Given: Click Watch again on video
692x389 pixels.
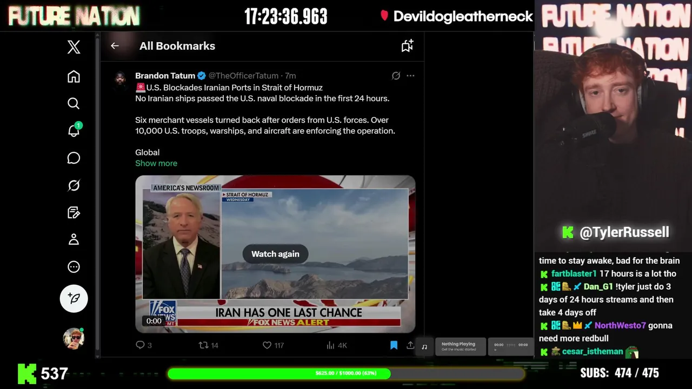Looking at the screenshot, I should click(275, 254).
